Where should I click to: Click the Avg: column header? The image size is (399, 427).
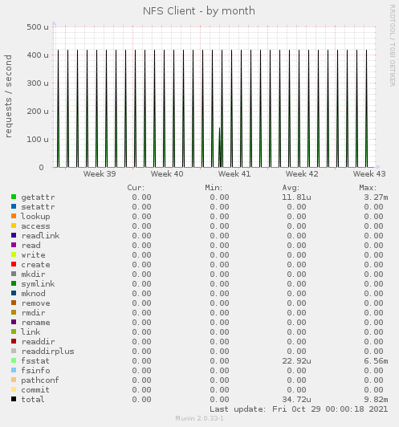pos(291,188)
